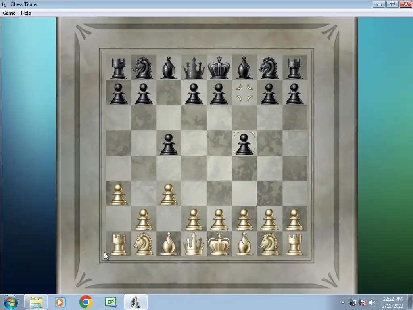Select the black bishop on f8
The height and width of the screenshot is (310, 413).
click(244, 68)
